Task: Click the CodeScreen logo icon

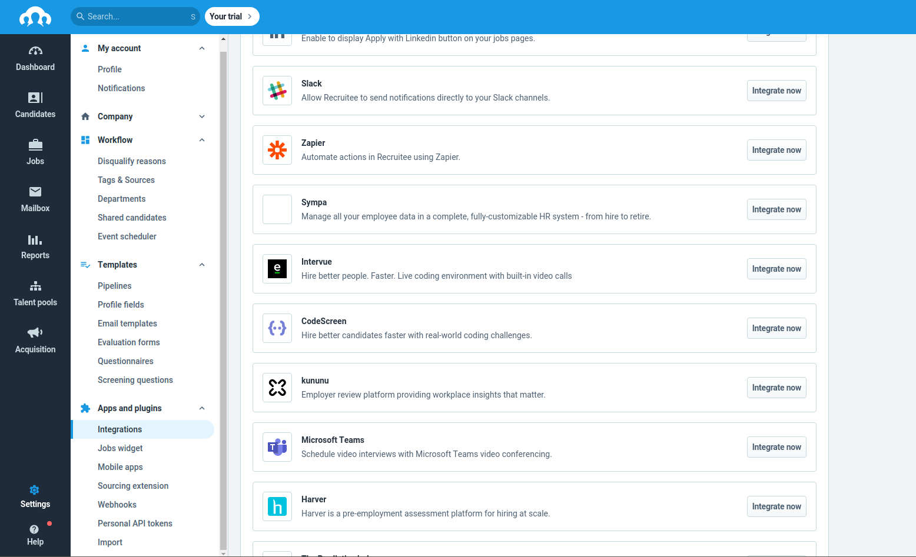Action: point(277,328)
